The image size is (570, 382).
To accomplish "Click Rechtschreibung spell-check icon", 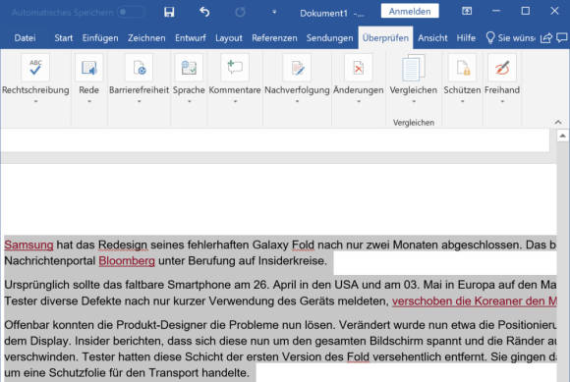I will pyautogui.click(x=35, y=68).
